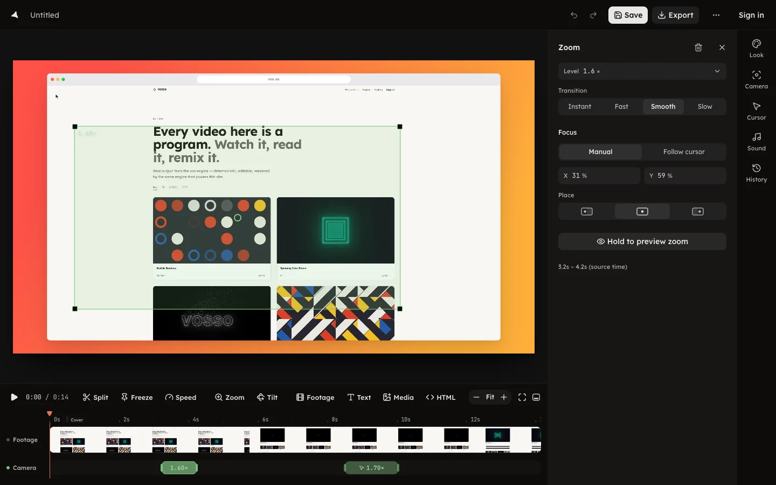The height and width of the screenshot is (485, 776).
Task: Expand the zoom Level dropdown
Action: pyautogui.click(x=642, y=71)
